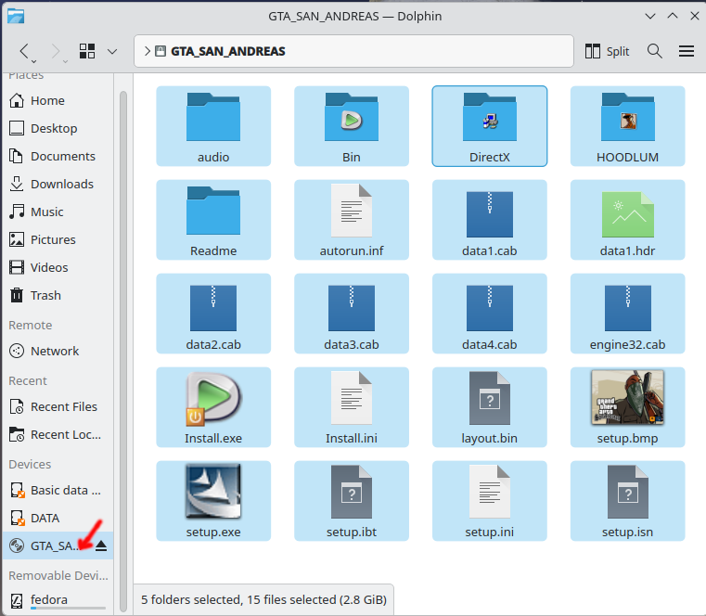Open Videos in the Places panel
Screen dimensions: 706x616
coord(58,267)
